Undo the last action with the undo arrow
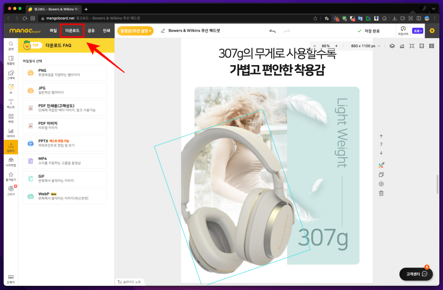Image resolution: width=443 pixels, height=290 pixels. coord(272,31)
